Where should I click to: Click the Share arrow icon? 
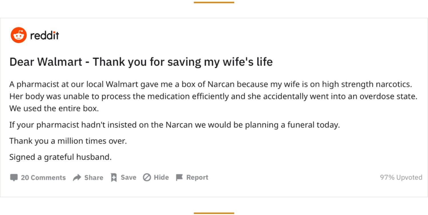[x=77, y=178]
